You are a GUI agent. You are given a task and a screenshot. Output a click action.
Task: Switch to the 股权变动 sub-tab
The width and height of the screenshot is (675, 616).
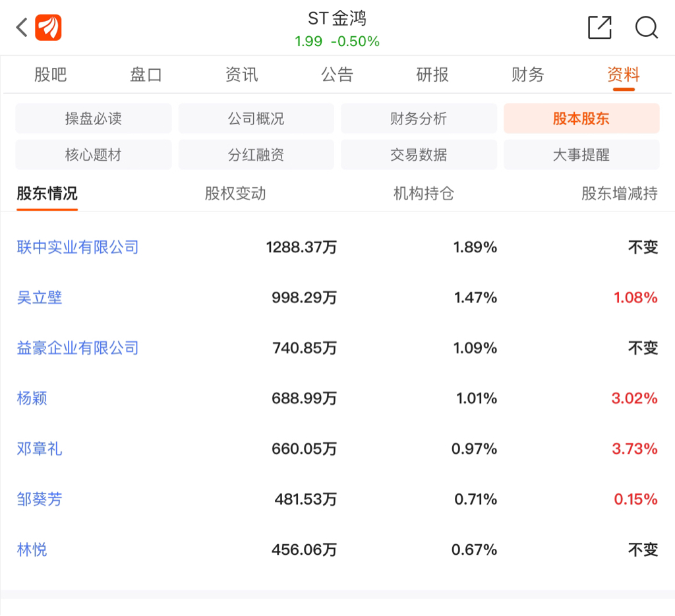235,194
